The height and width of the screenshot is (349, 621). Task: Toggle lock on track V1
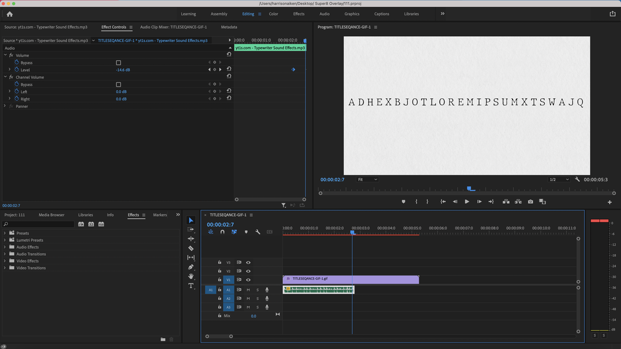(220, 280)
